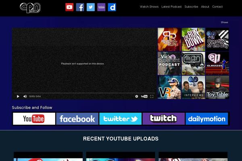Click the EPN logo in the header
This screenshot has height=161, width=242.
(x=30, y=8)
